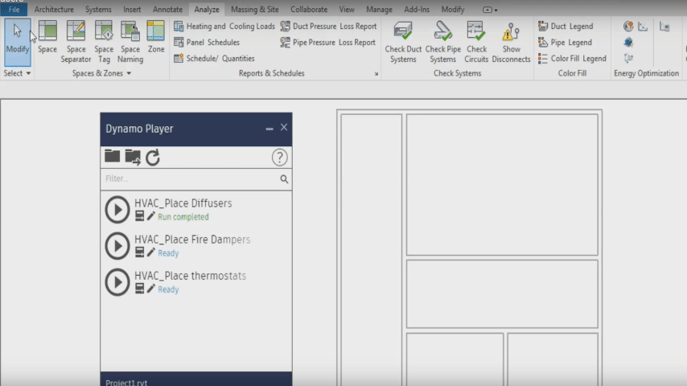The image size is (687, 386).
Task: Click the globe icon in Energy Optimization
Action: [x=628, y=27]
